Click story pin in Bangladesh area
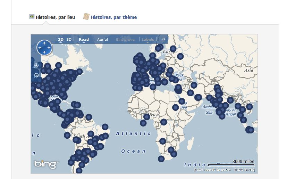 tap(230, 100)
